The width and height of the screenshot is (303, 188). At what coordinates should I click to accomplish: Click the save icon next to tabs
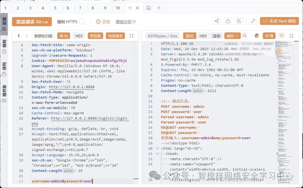(148, 8)
